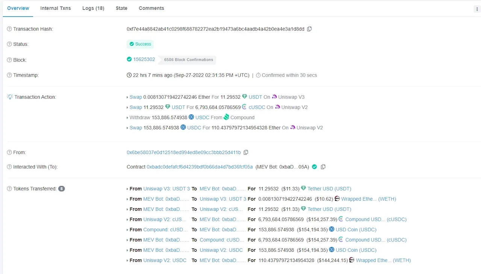
Task: Click the green Success status badge
Action: click(x=140, y=44)
